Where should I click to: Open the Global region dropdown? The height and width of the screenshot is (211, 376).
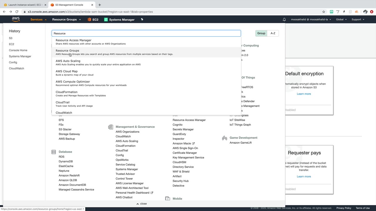[x=341, y=20]
